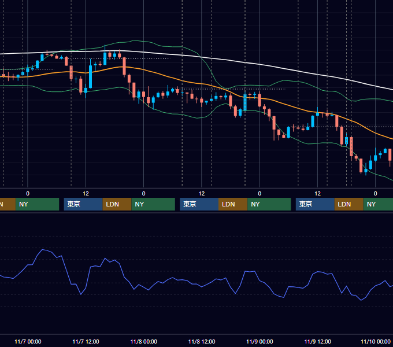Screen dimensions: 393x347
Task: Select the LDN session block of 11/8
Action: coord(233,204)
